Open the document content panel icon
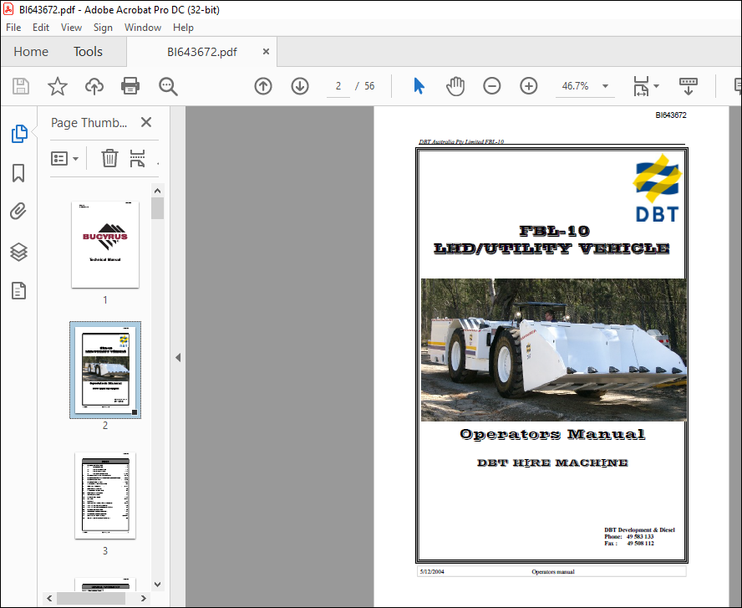The image size is (742, 608). tap(18, 291)
